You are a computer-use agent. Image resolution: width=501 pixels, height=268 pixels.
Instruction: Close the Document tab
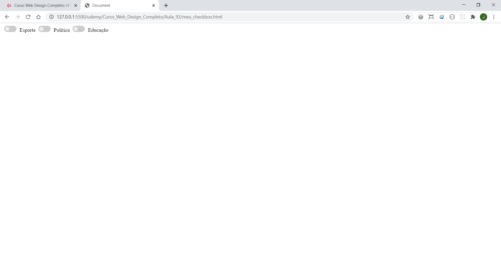point(154,5)
